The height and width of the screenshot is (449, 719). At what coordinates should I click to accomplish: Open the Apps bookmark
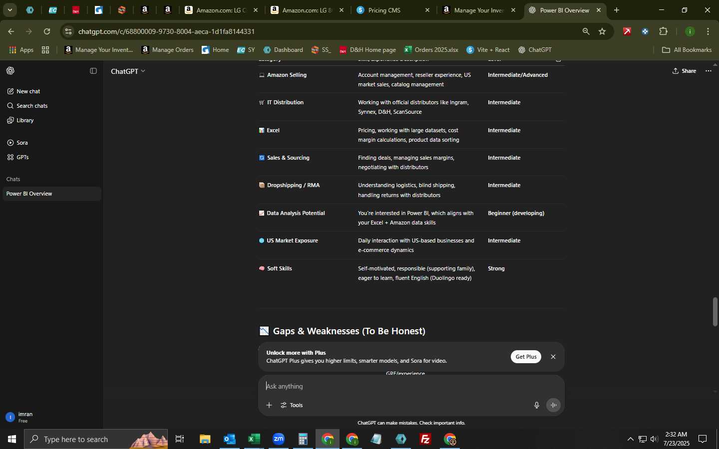coord(21,50)
